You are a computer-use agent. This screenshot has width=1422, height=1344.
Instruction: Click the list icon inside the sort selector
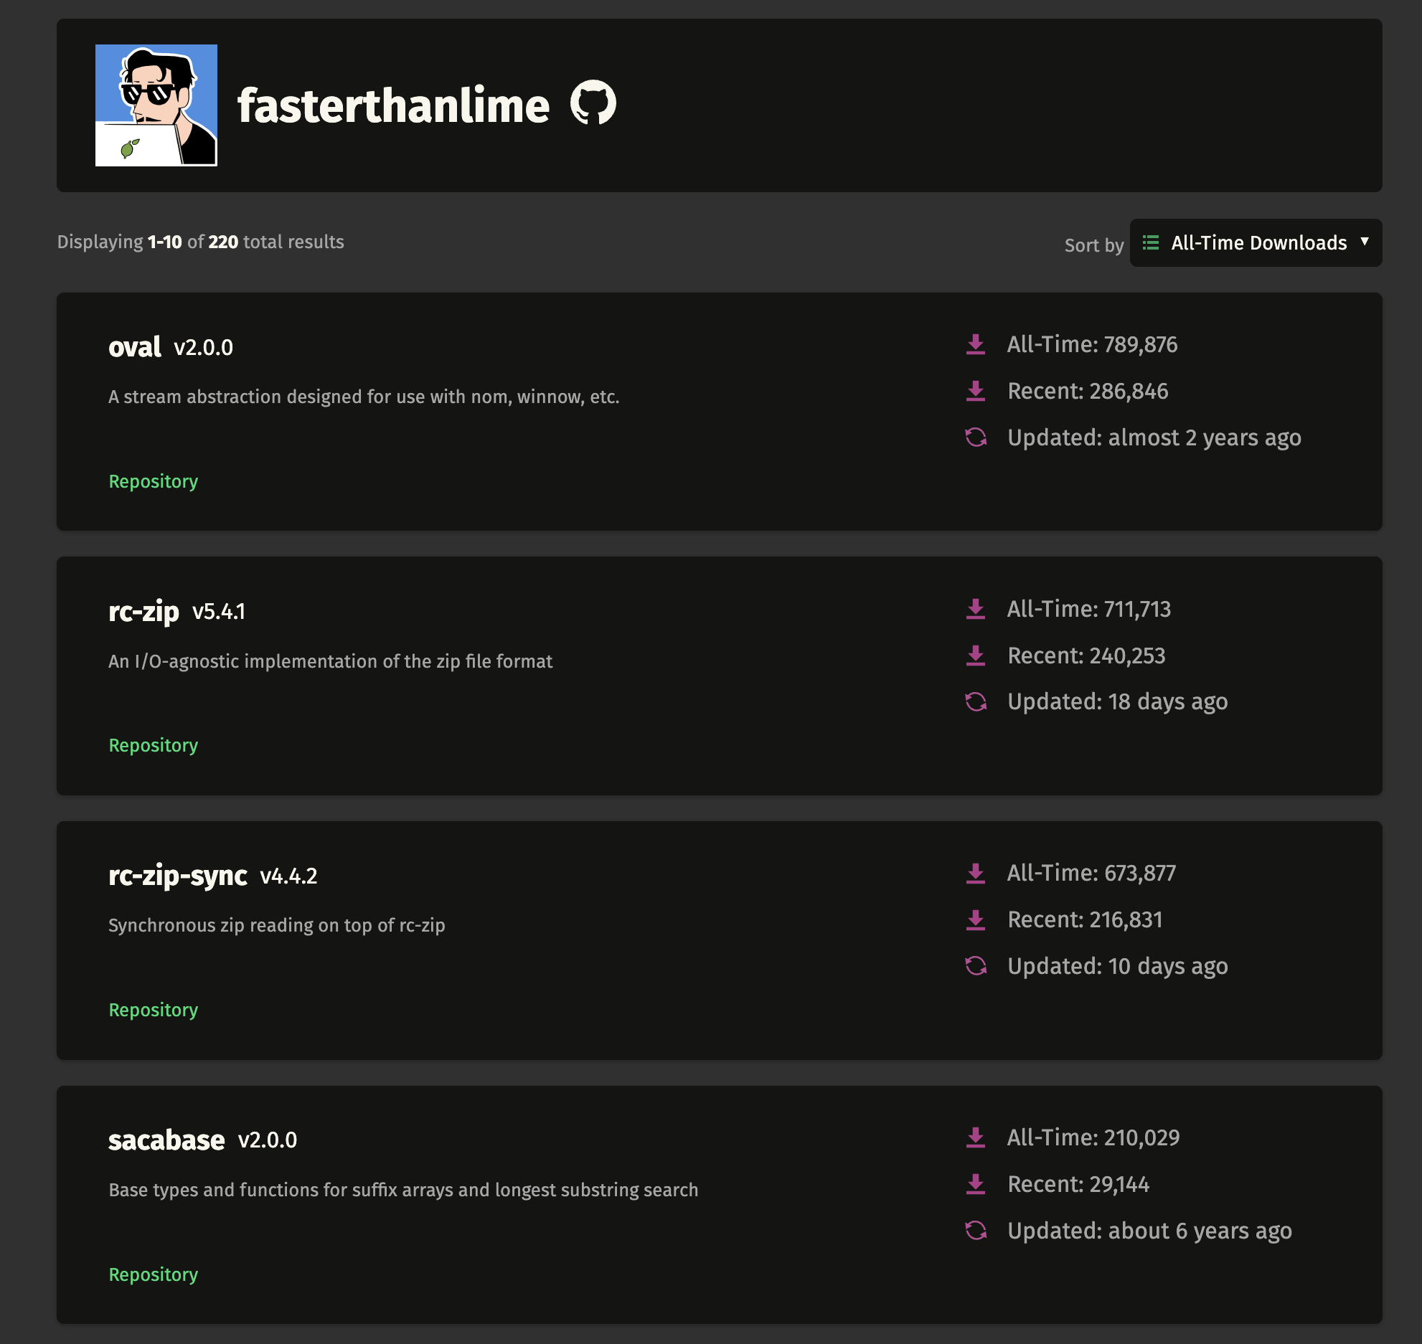click(x=1150, y=243)
